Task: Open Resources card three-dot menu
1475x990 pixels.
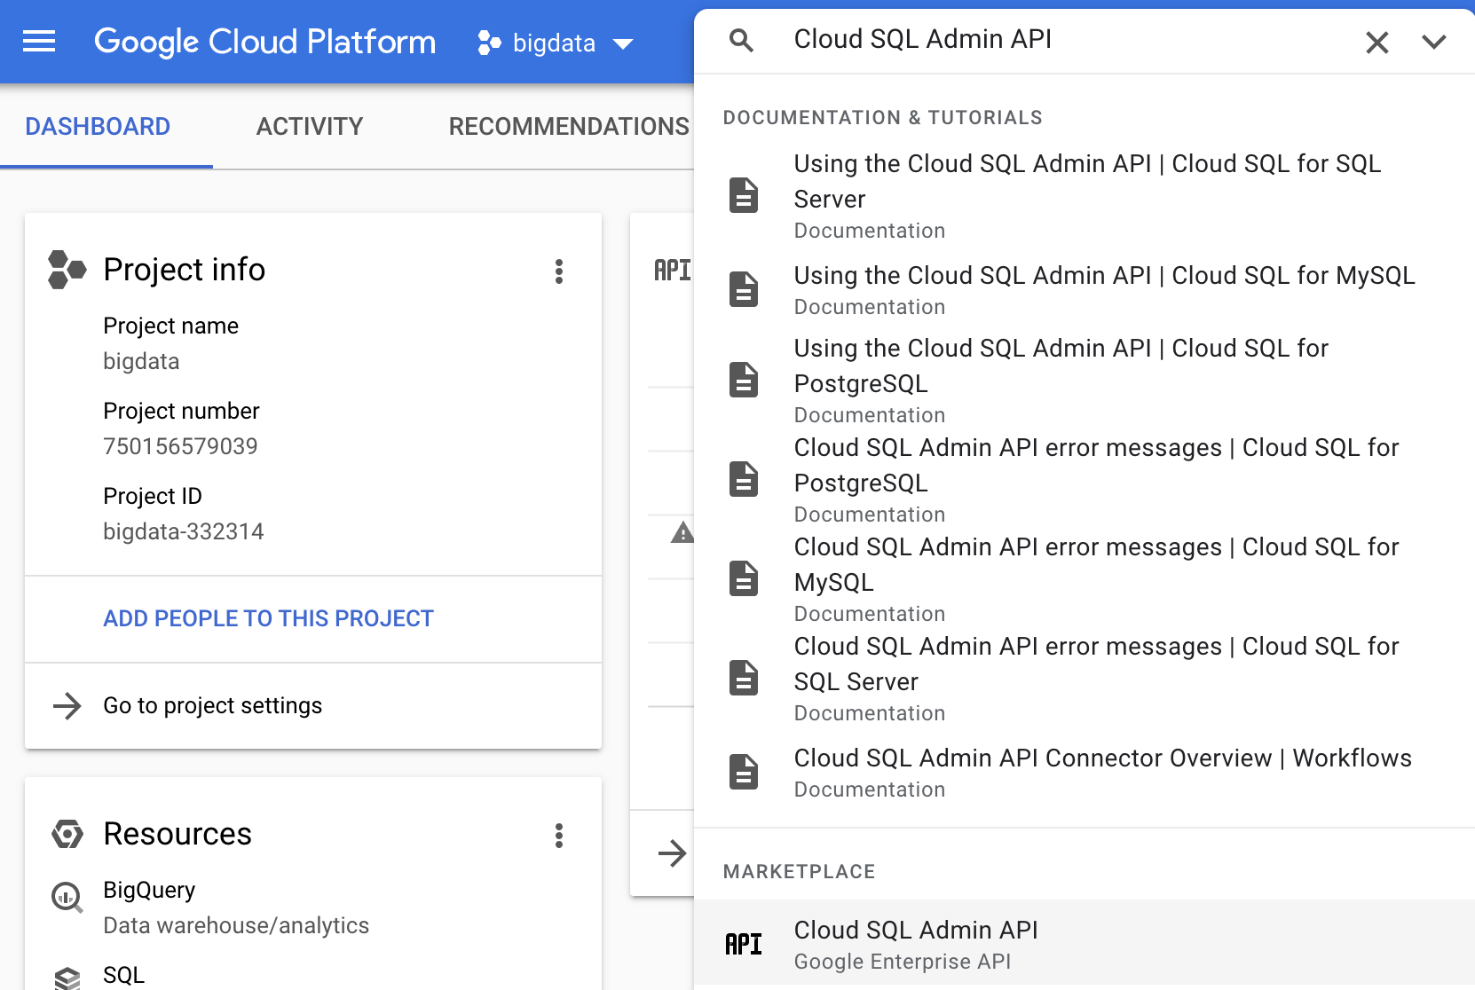Action: click(x=559, y=836)
